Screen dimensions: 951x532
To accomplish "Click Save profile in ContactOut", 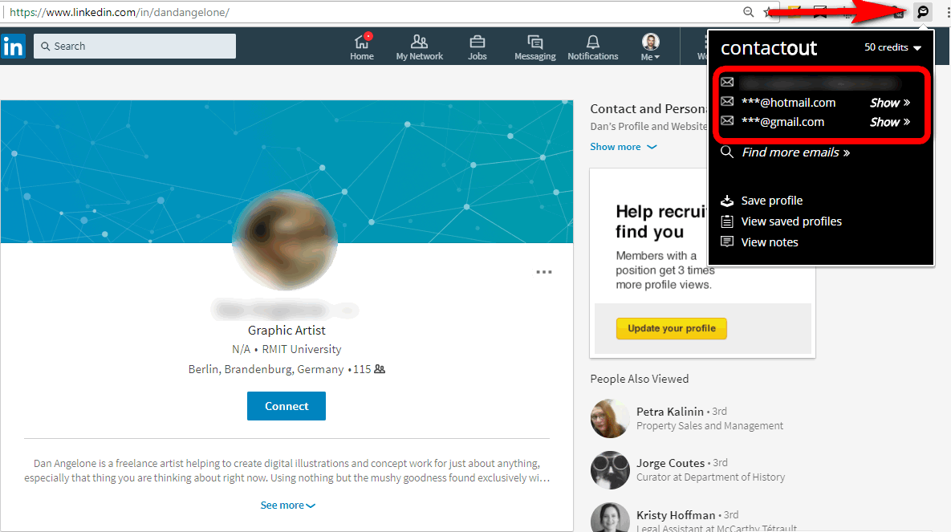I will [771, 200].
